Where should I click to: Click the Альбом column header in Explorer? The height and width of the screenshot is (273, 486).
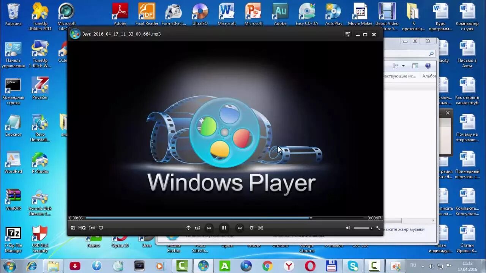[x=429, y=76]
